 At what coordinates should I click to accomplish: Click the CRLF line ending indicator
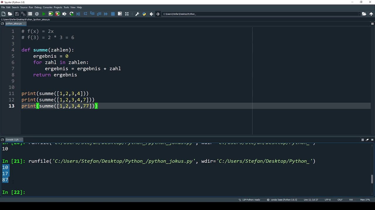pos(340,200)
